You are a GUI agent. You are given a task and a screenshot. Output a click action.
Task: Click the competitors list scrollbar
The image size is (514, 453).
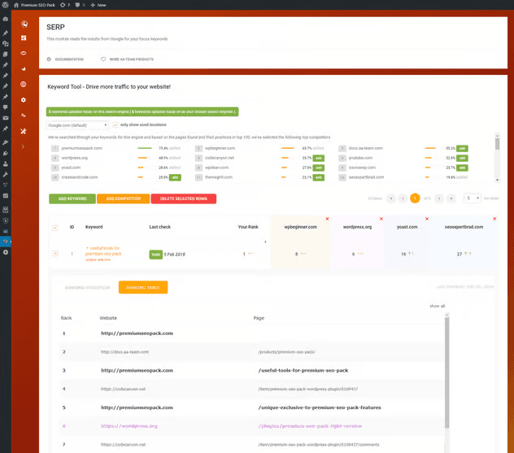pyautogui.click(x=497, y=157)
